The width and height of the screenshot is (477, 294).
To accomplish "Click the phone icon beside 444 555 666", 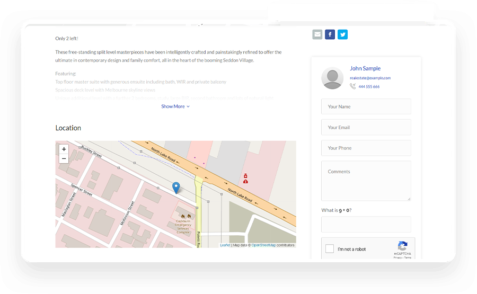I will [352, 86].
